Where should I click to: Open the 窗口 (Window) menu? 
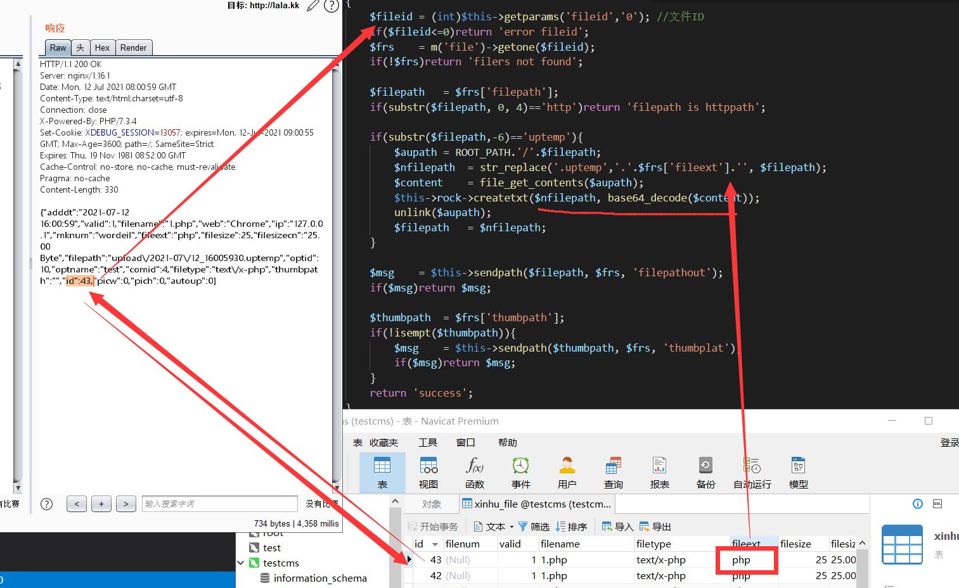click(x=466, y=442)
